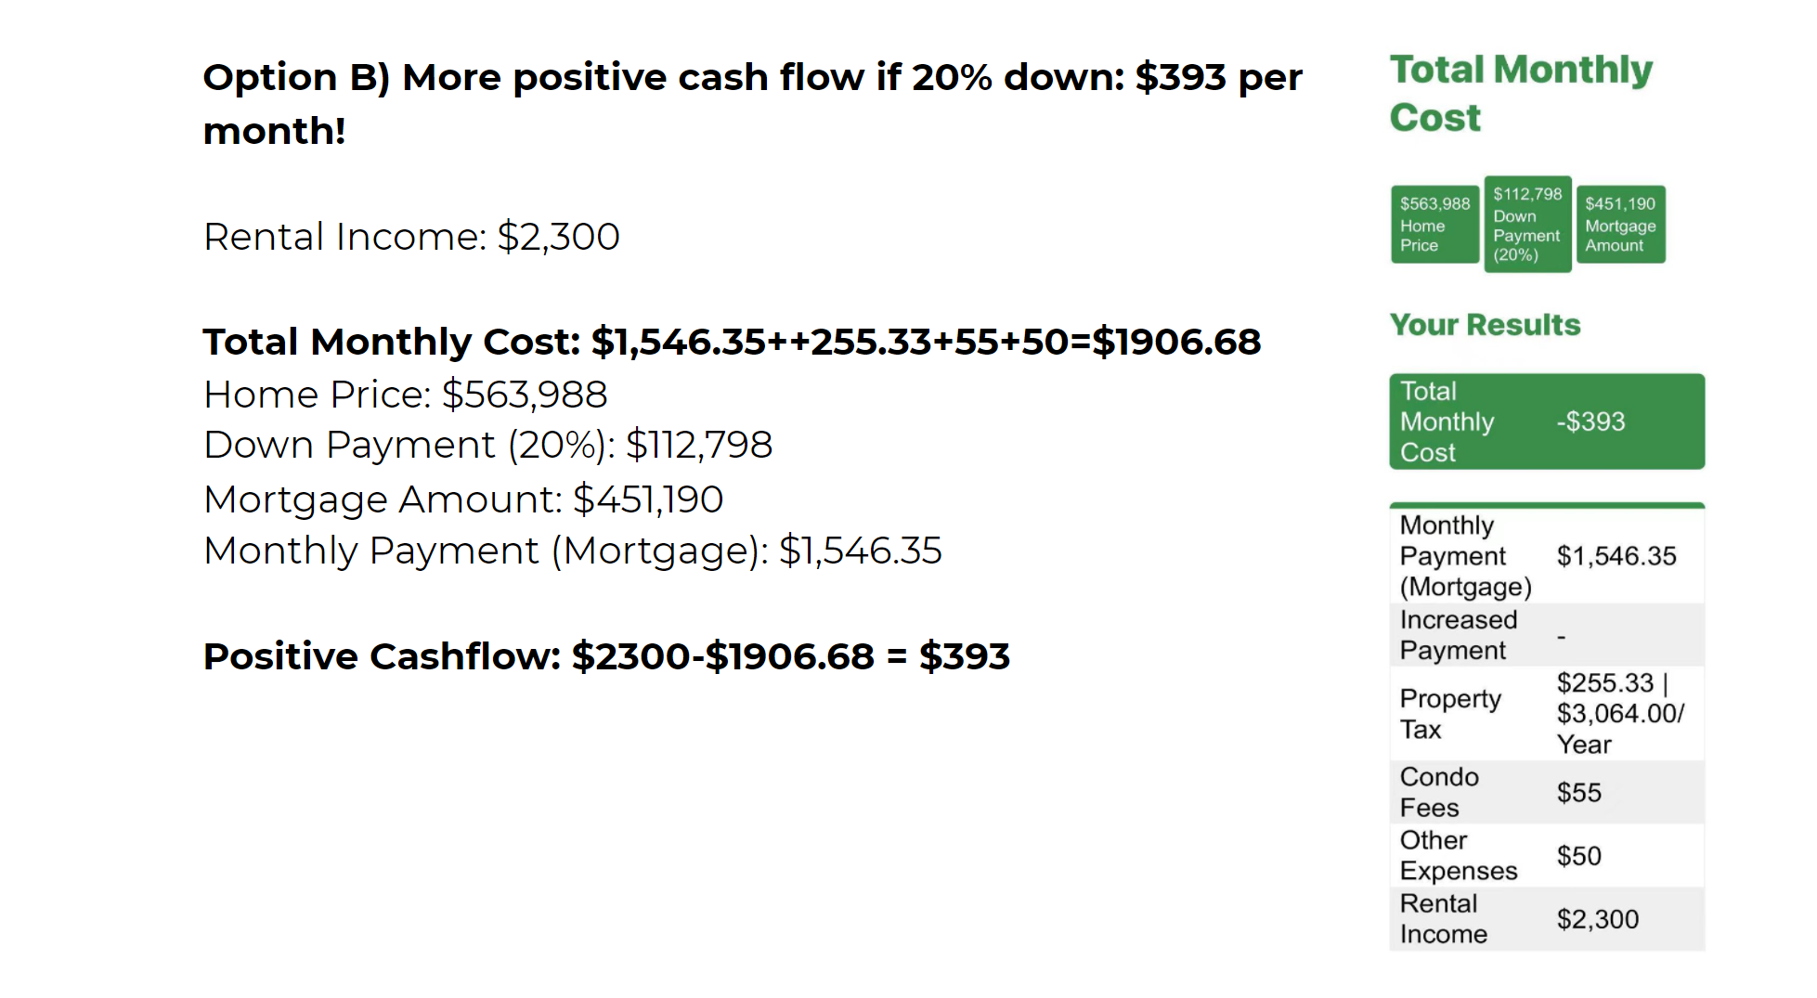Click the Option B title text

point(752,102)
